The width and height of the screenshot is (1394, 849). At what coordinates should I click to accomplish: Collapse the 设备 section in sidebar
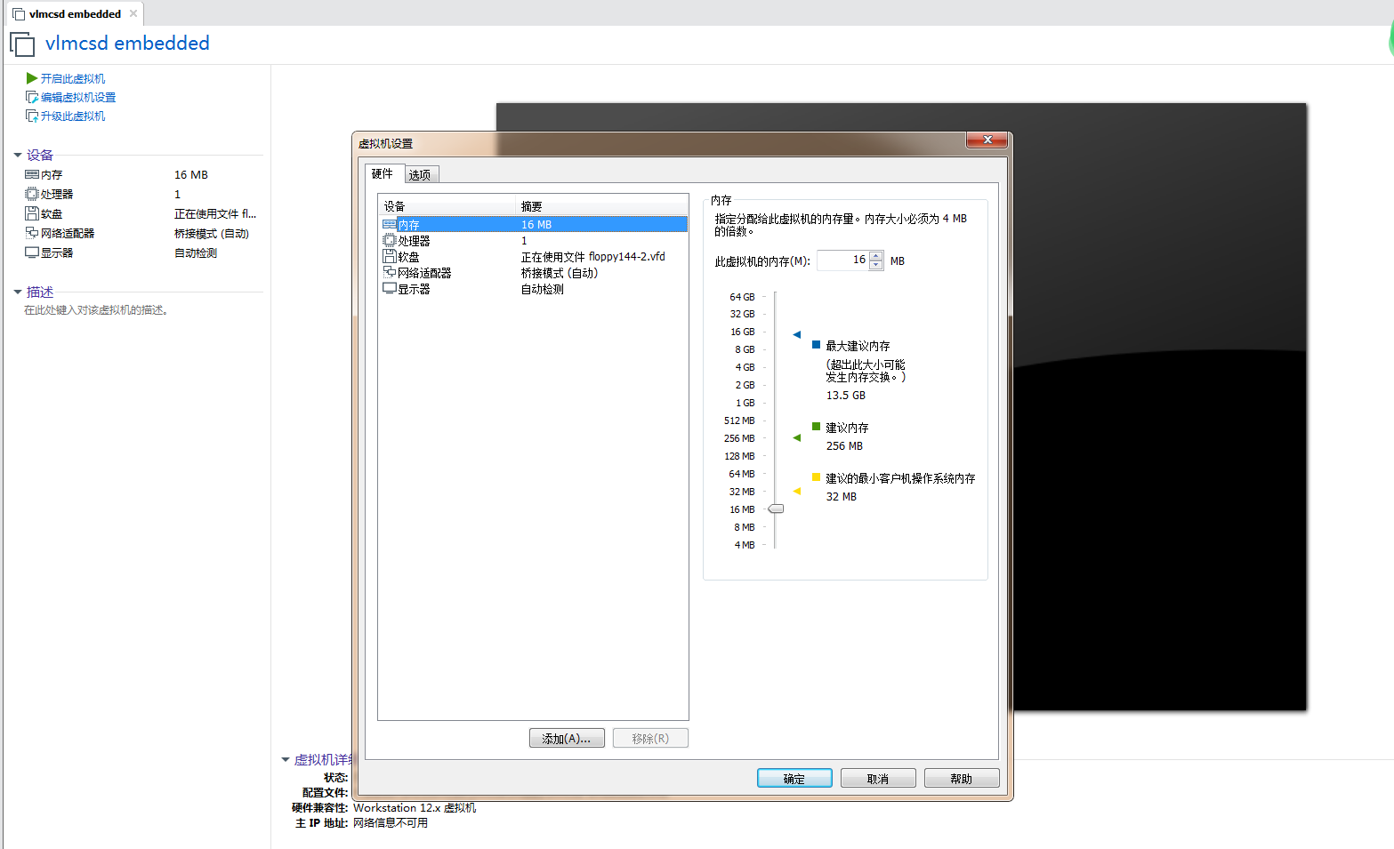click(18, 155)
